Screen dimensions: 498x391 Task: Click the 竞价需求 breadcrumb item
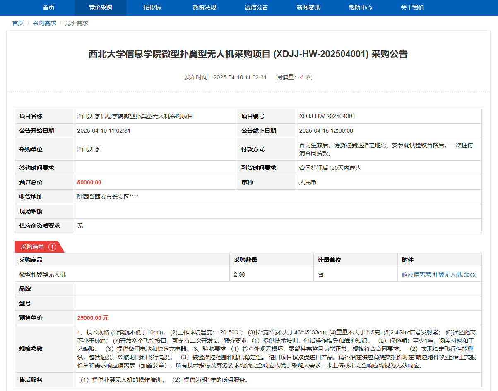[x=77, y=23]
